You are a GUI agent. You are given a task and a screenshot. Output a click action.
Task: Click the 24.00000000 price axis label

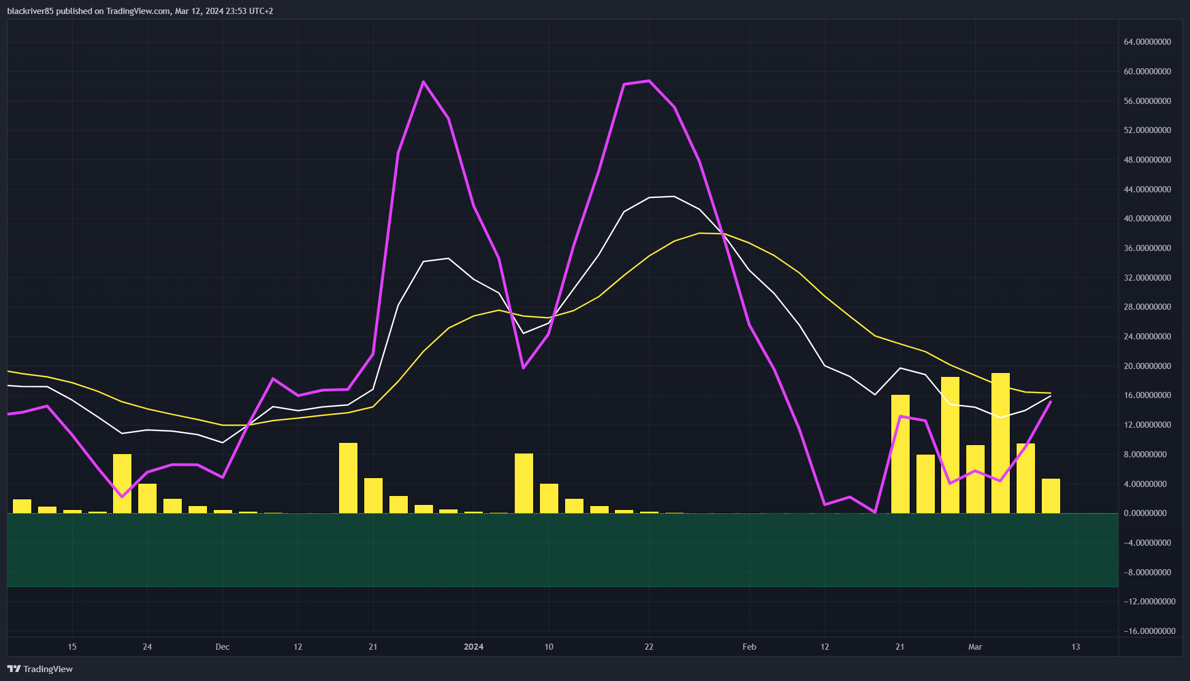(x=1147, y=337)
